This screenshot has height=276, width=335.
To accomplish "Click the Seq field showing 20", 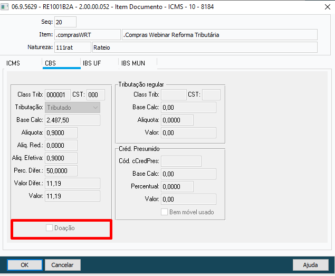I will [x=65, y=22].
